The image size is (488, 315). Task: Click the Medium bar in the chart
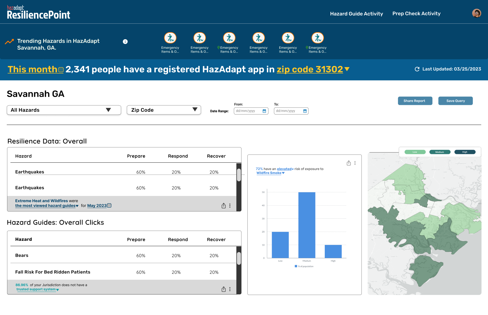point(307,225)
